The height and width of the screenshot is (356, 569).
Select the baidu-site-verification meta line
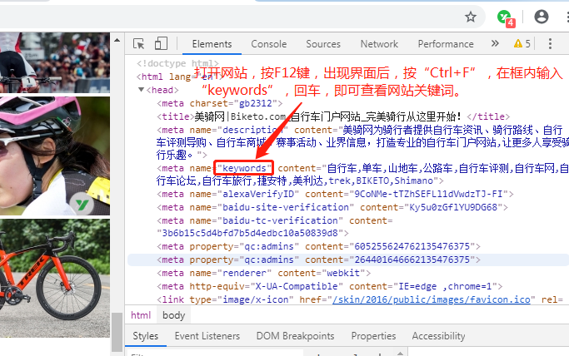(332, 207)
